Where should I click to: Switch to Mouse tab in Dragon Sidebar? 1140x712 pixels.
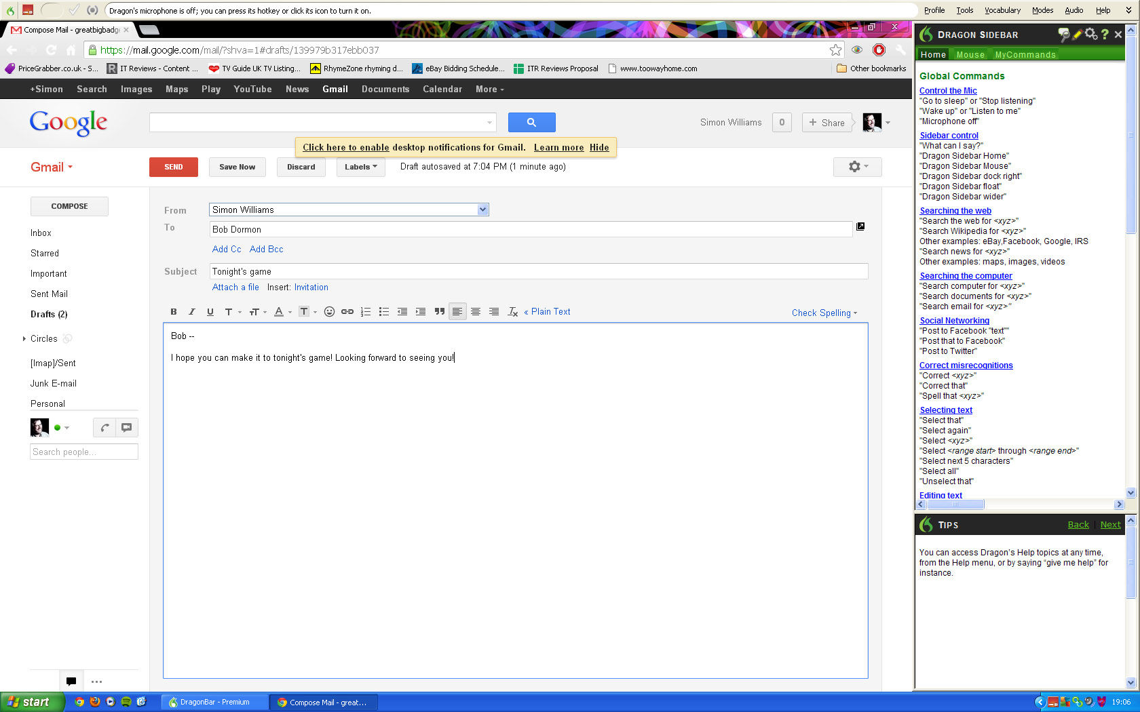tap(970, 55)
